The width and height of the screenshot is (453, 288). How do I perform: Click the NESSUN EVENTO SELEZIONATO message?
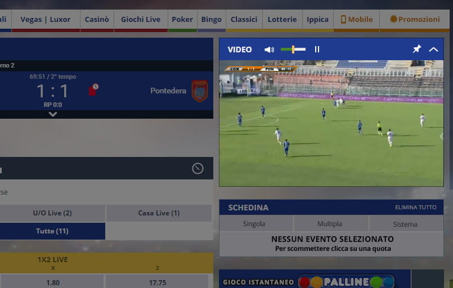point(332,239)
